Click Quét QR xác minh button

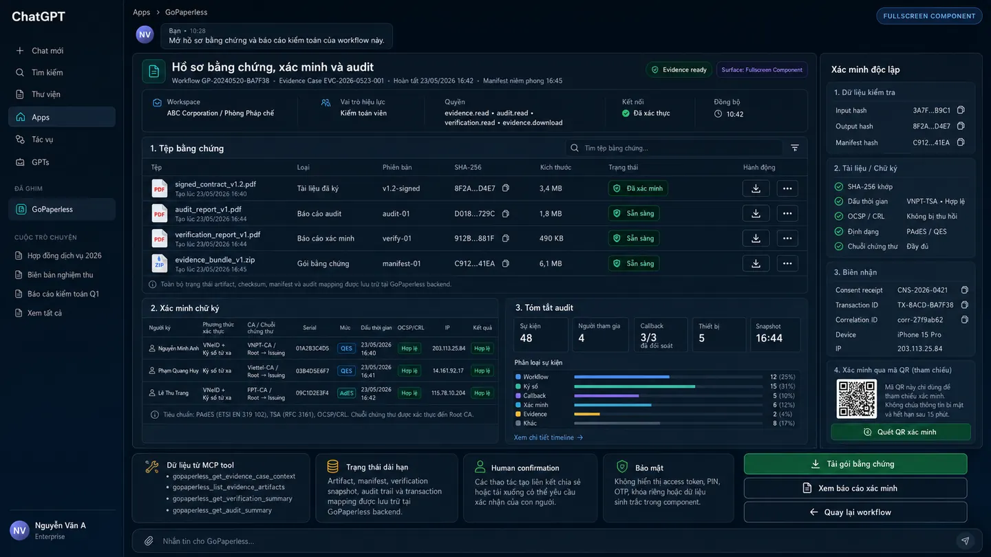click(901, 432)
